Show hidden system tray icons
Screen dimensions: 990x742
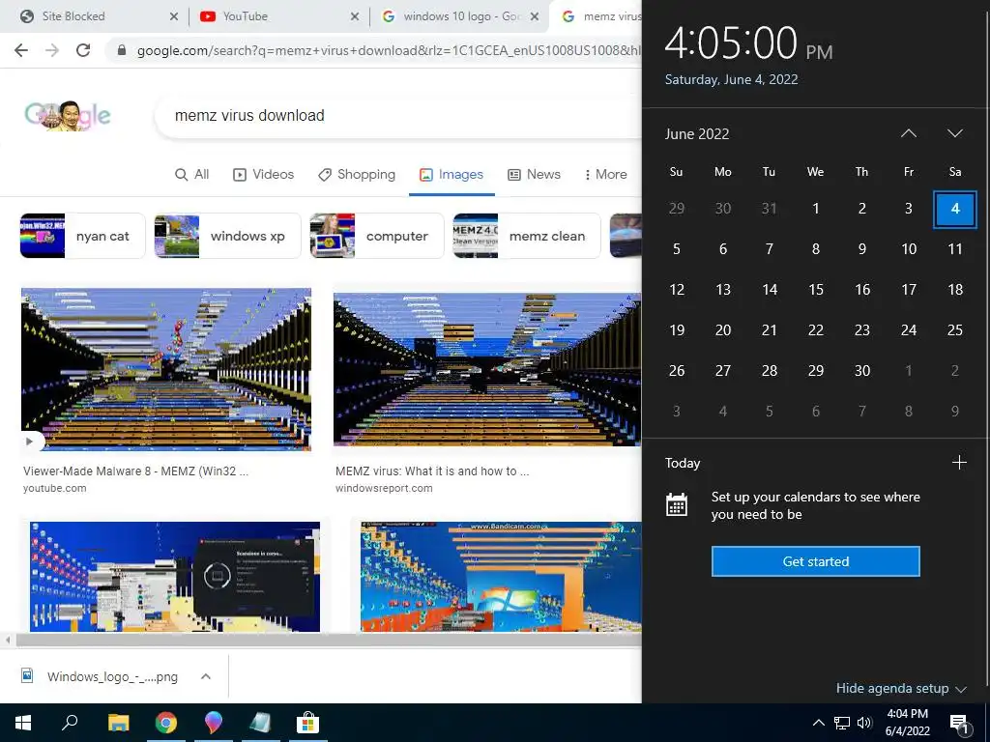[818, 723]
